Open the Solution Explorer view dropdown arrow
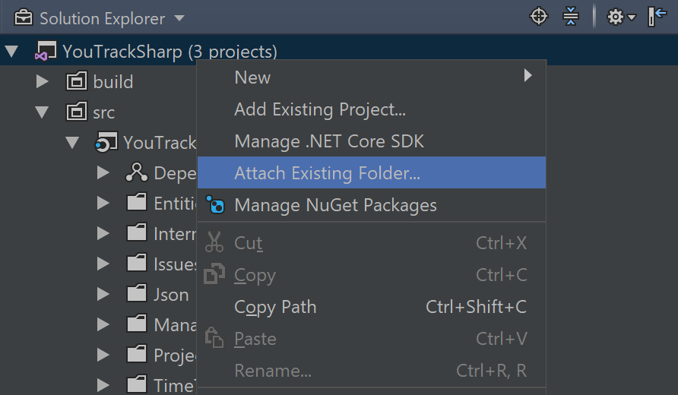 click(179, 18)
